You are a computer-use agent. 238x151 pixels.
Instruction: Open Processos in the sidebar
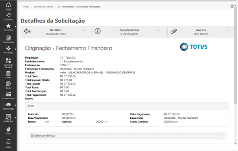click(x=8, y=50)
